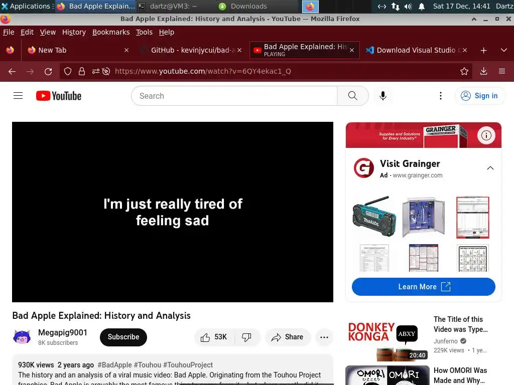Screen dimensions: 514x385
Task: Open the Edit menu
Action: pos(27,32)
